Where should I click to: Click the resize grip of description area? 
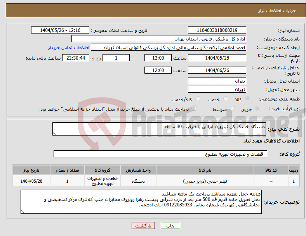[54, 134]
